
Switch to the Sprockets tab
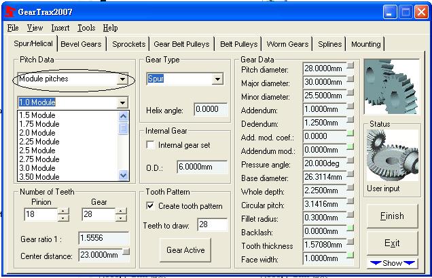[128, 44]
